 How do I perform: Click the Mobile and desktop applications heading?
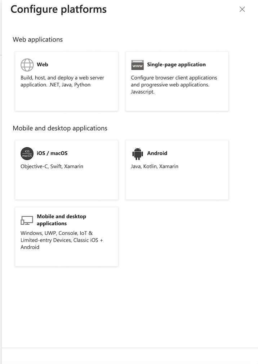[60, 128]
